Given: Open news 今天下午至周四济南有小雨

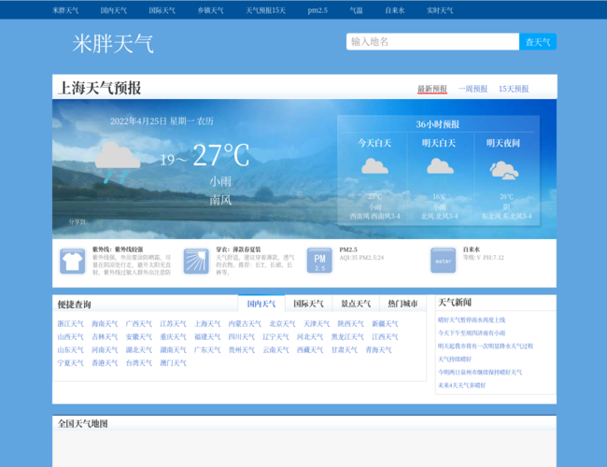Looking at the screenshot, I should coord(472,333).
